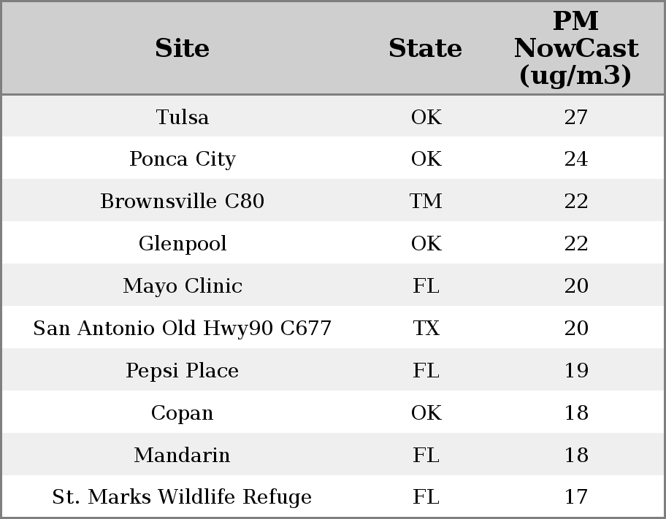Select the Tulsa site cell
Image resolution: width=666 pixels, height=519 pixels.
coord(183,117)
